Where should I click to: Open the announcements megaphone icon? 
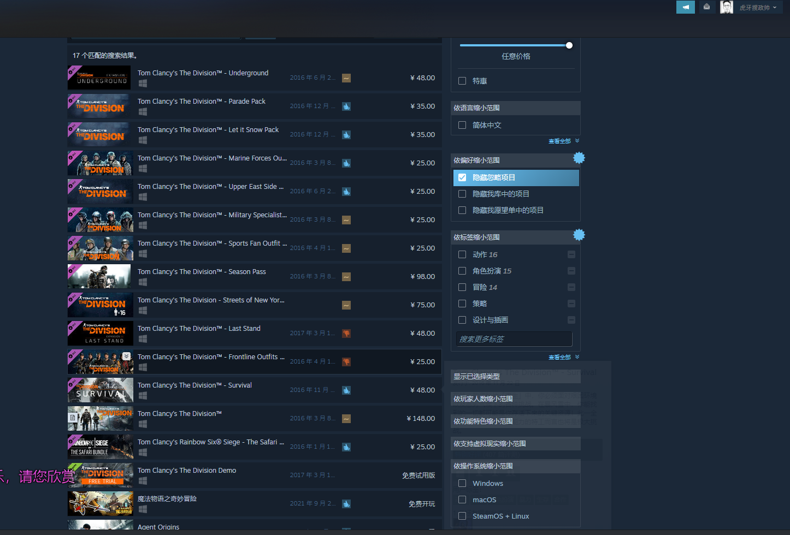click(x=685, y=7)
